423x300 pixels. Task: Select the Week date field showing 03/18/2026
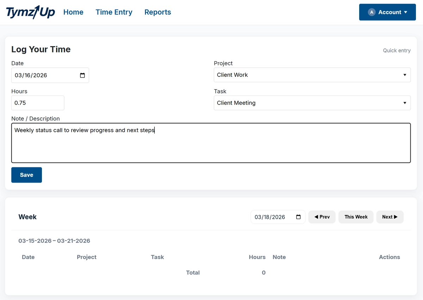coord(275,217)
